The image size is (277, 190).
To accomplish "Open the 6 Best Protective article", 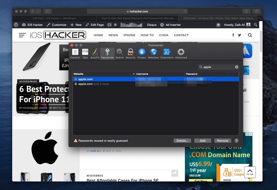I will pos(44,94).
